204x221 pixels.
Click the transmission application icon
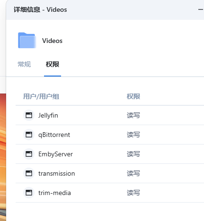pos(29,173)
